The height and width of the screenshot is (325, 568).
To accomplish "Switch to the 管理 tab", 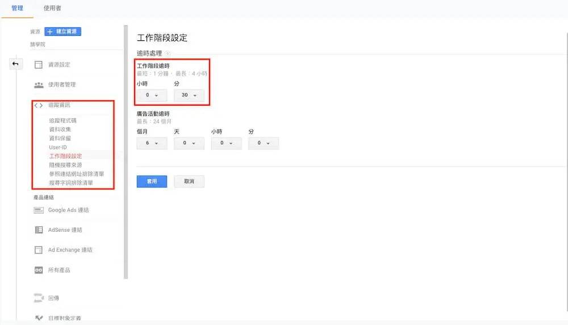I will [18, 8].
